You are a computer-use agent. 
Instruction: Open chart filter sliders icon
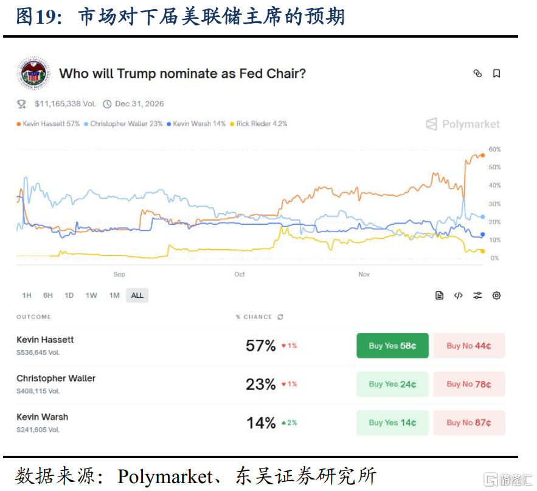click(477, 295)
